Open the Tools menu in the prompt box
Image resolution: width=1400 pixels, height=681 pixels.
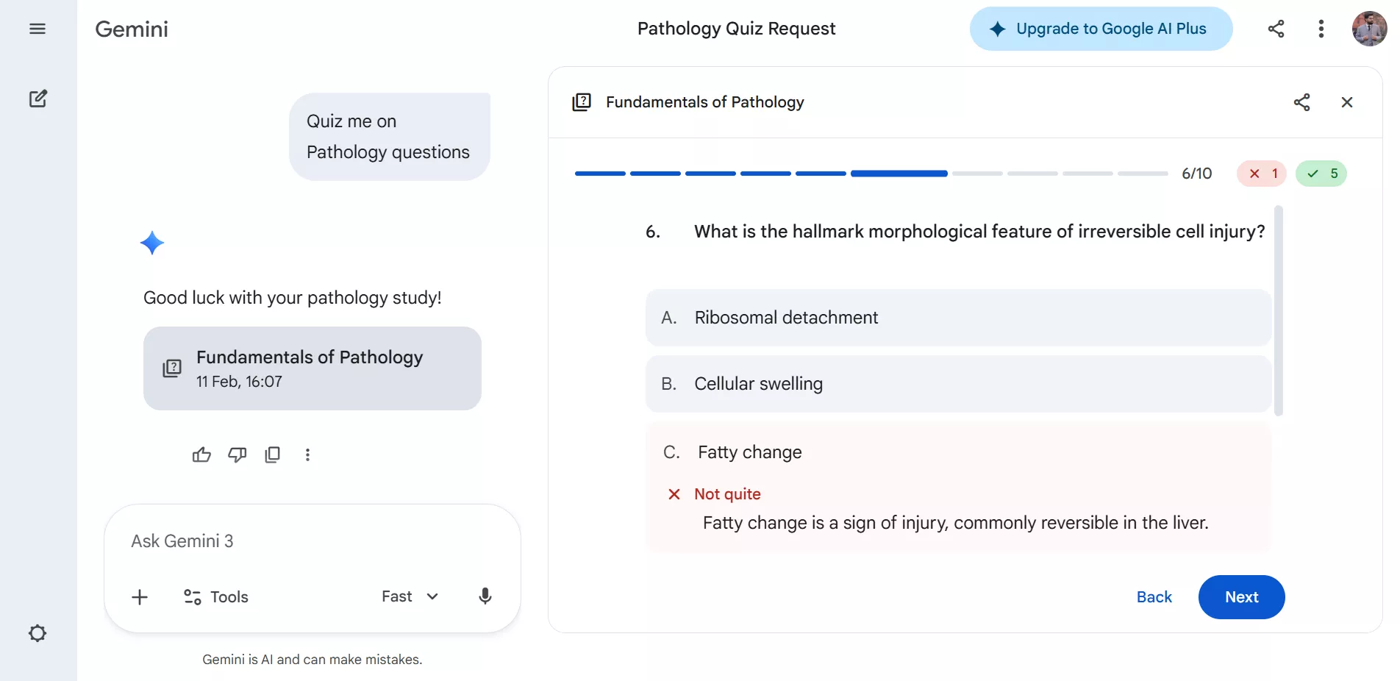(x=216, y=597)
